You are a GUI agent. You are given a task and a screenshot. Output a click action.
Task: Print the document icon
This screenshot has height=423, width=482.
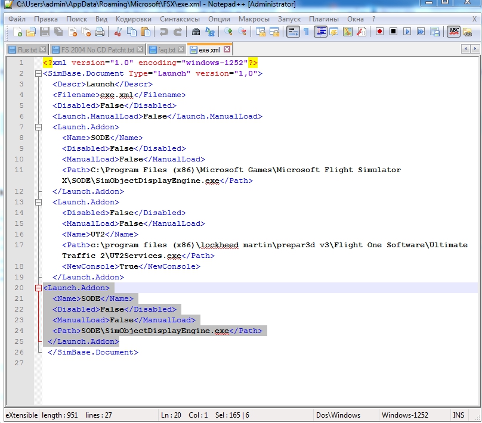[x=100, y=32]
